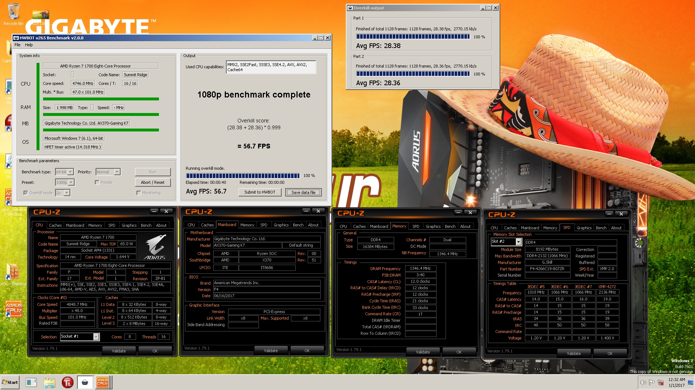Open the window switcher taskbar icon

[x=31, y=382]
